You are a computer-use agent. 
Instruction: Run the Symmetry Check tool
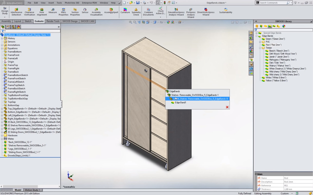136,12
